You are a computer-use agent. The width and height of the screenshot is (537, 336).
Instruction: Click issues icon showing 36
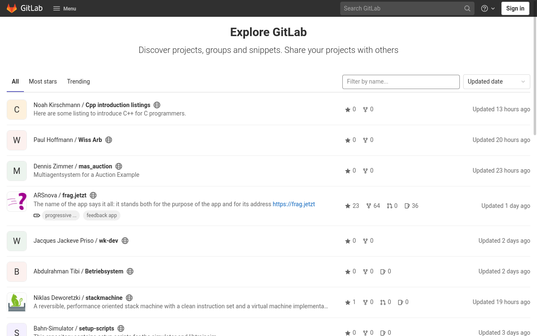tap(407, 206)
